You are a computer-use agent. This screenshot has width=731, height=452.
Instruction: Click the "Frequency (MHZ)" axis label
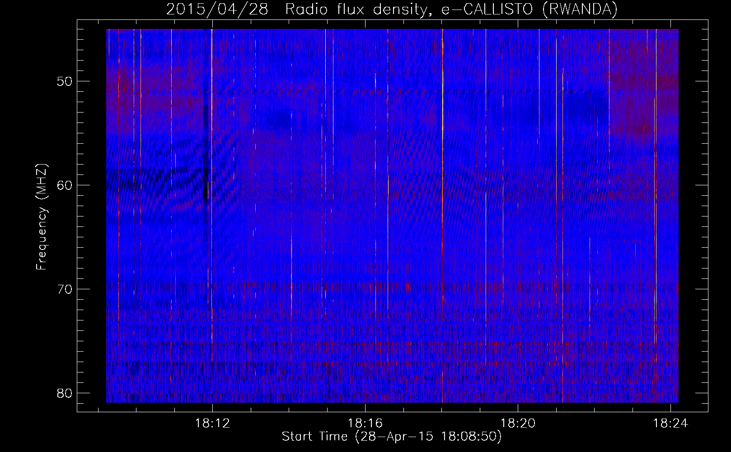pyautogui.click(x=41, y=217)
